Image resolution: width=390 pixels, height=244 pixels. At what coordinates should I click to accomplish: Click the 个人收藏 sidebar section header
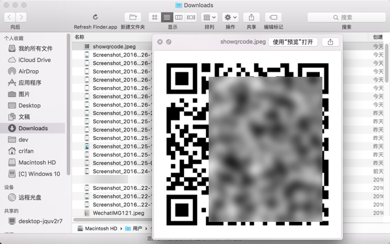click(14, 38)
